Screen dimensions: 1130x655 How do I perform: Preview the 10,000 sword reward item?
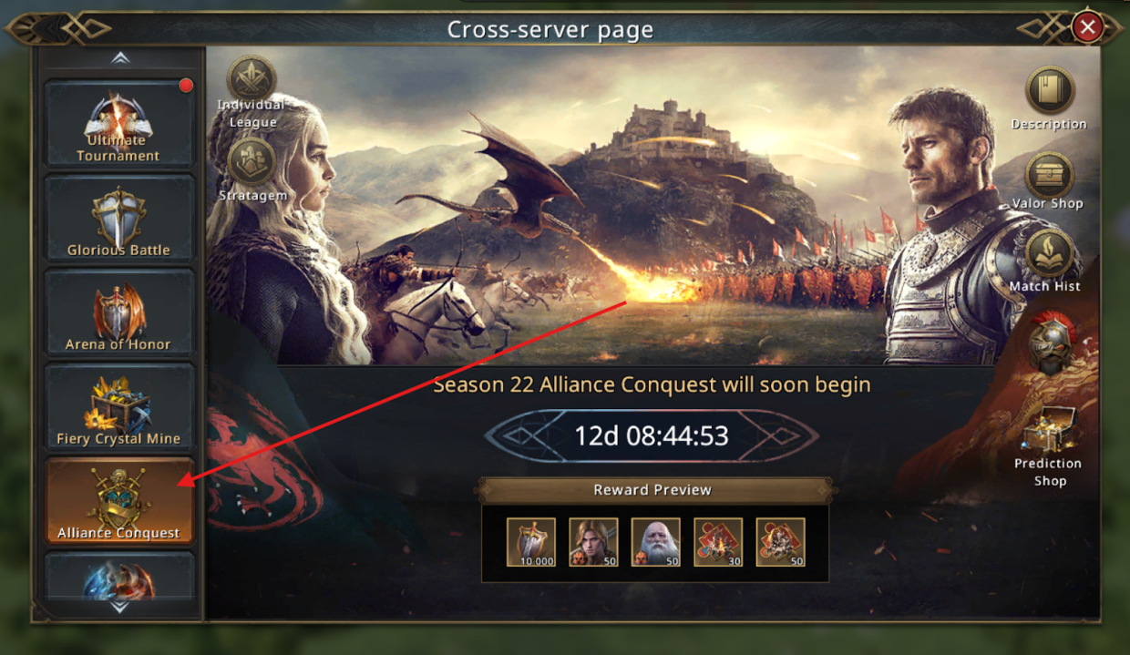(x=531, y=542)
